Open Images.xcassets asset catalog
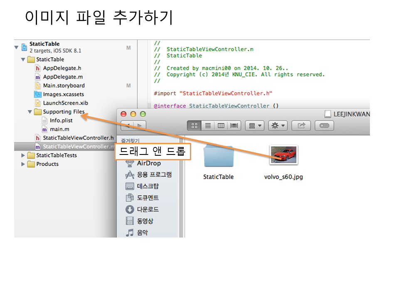The image size is (399, 299). coord(63,94)
